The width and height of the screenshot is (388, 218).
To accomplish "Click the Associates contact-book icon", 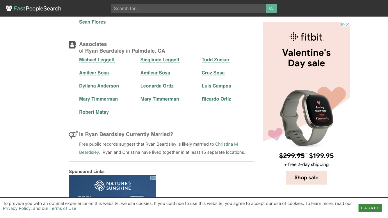I will pos(72,45).
